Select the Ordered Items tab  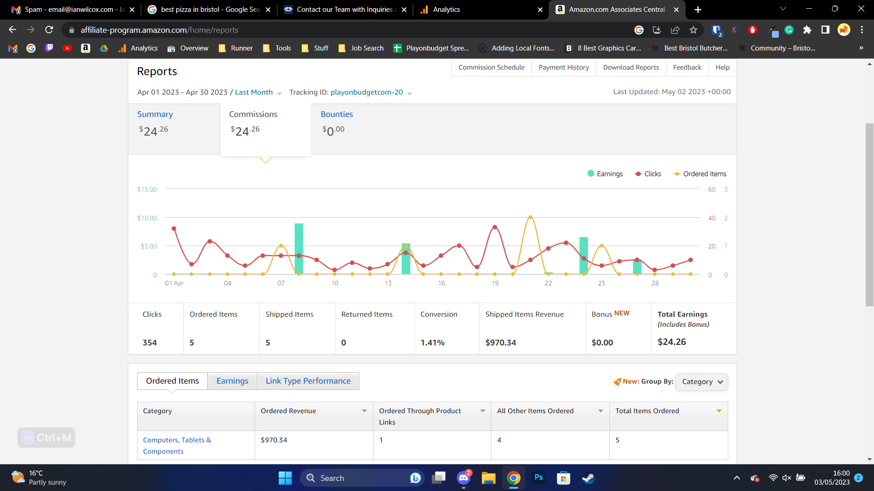172,381
